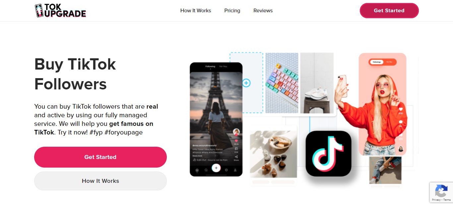This screenshot has height=207, width=453.
Task: Select the Following tab in the Eiffel phone
Action: pyautogui.click(x=210, y=67)
